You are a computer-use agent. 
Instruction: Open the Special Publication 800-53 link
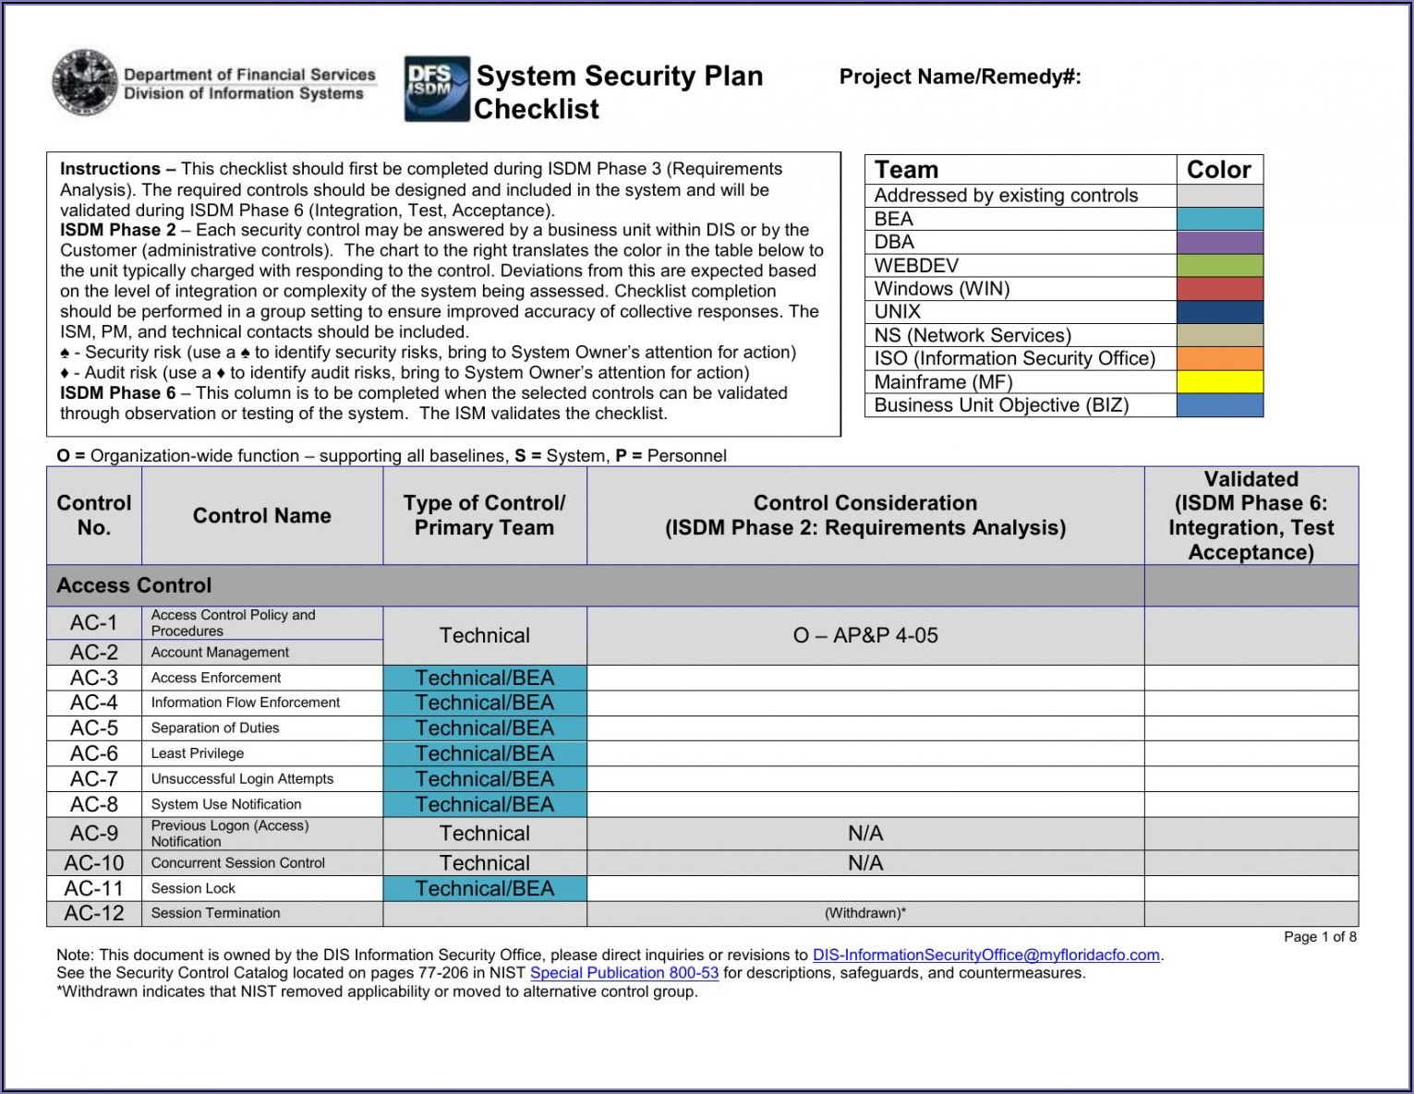click(623, 972)
